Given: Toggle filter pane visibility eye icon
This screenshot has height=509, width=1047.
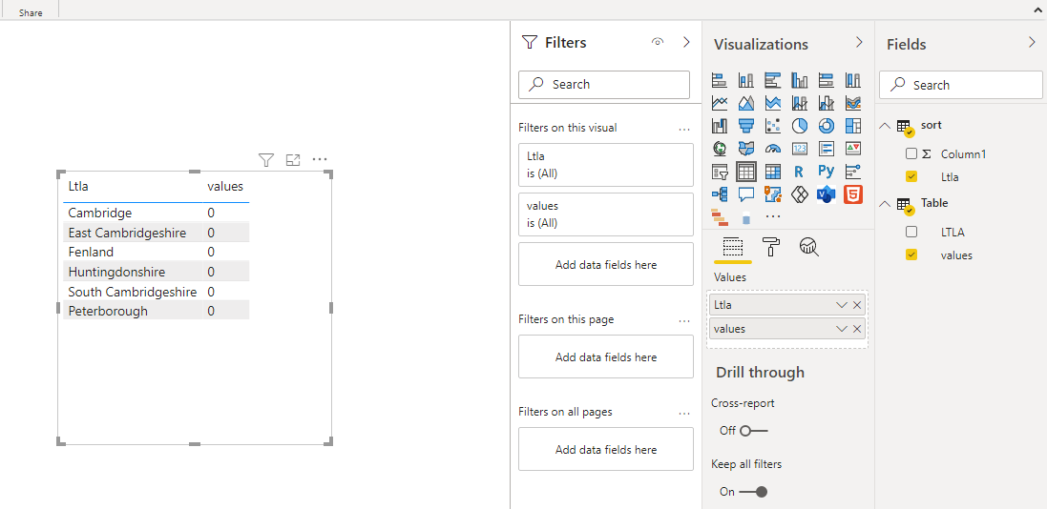Looking at the screenshot, I should tap(658, 42).
